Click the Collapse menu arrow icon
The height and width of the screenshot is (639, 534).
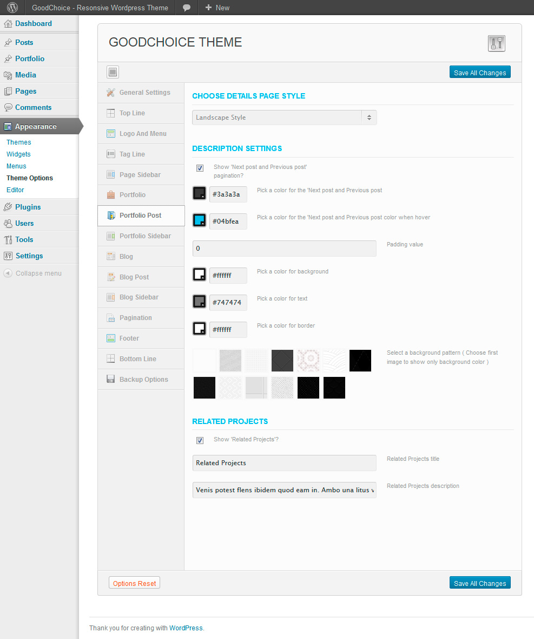8,273
